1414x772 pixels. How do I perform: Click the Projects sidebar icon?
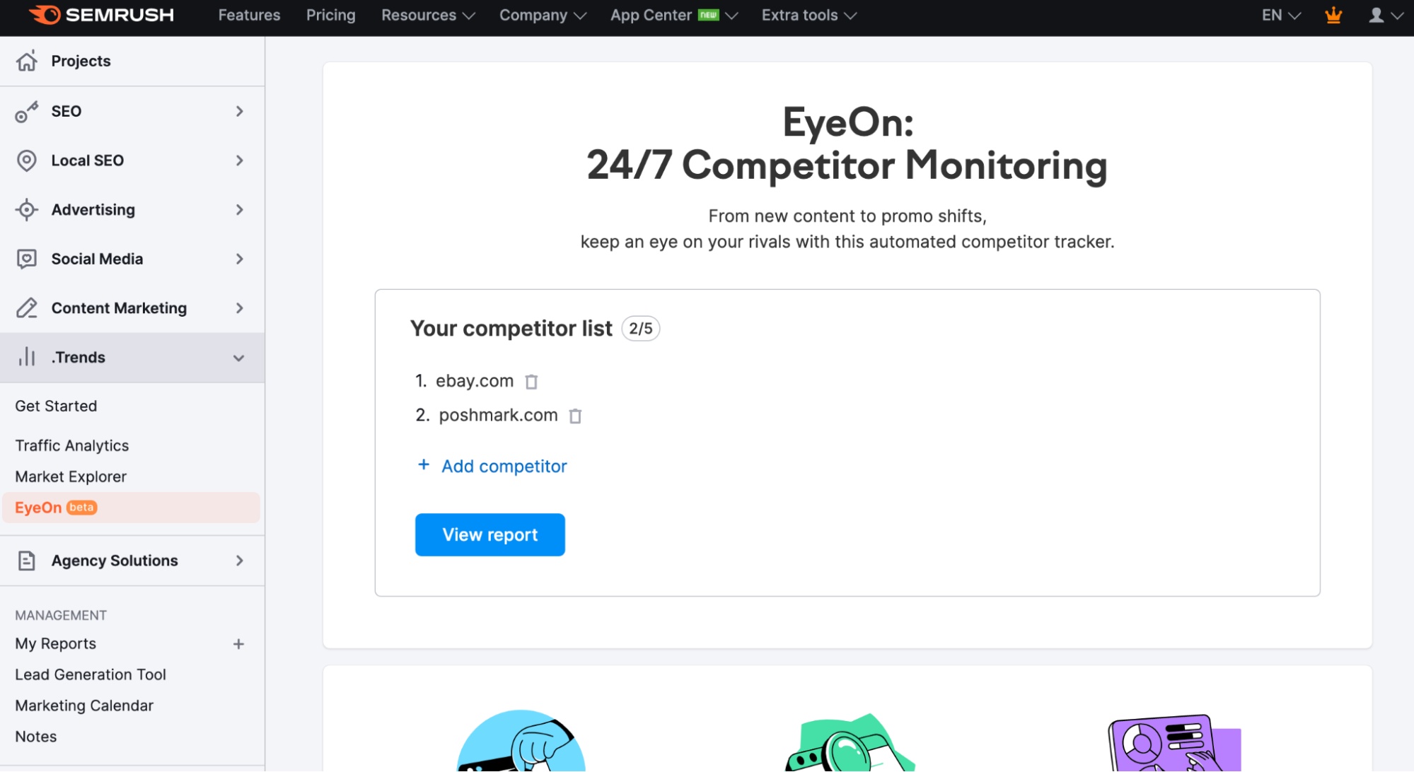click(x=27, y=61)
